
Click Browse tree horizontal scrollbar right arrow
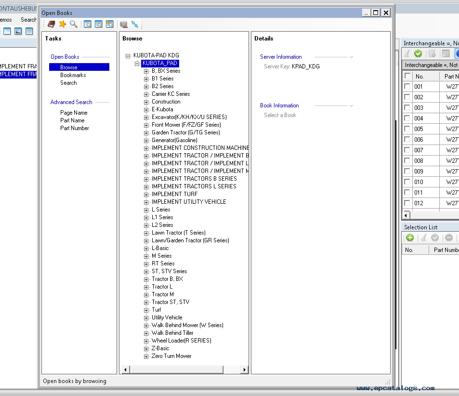(x=245, y=370)
